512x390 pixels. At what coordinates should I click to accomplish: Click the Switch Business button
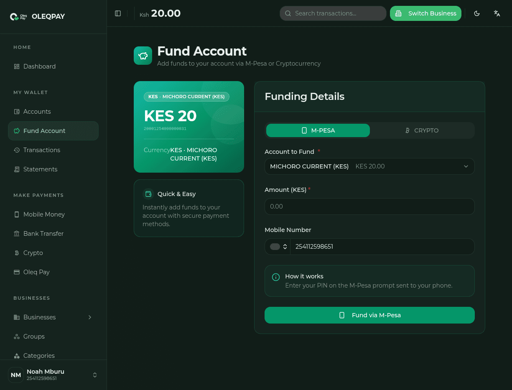tap(425, 13)
